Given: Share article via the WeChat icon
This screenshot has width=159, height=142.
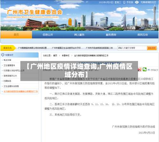Looking at the screenshot, I should (x=144, y=70).
